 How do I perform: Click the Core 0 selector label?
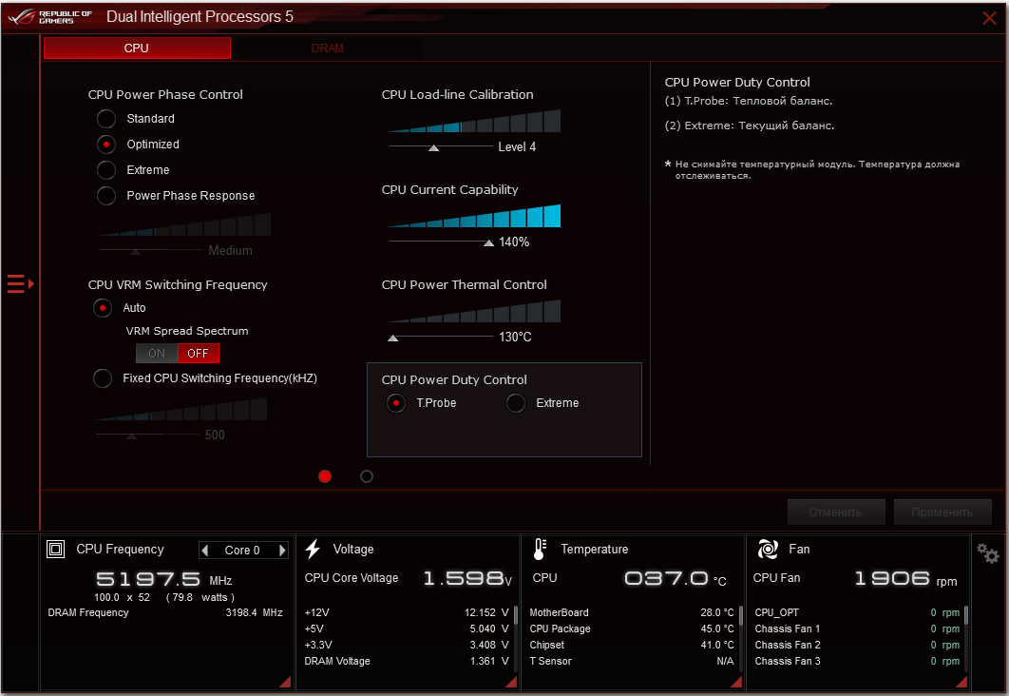coord(242,551)
